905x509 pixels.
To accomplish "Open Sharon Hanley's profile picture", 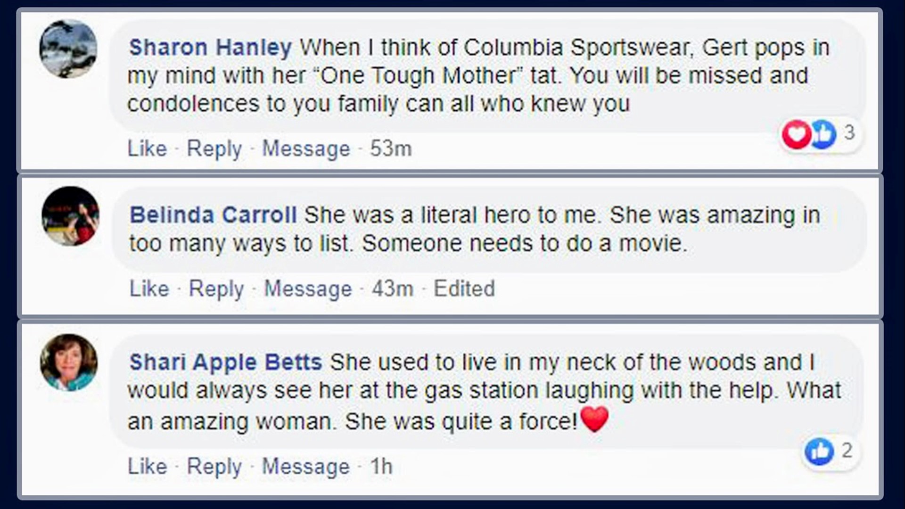I will point(68,49).
